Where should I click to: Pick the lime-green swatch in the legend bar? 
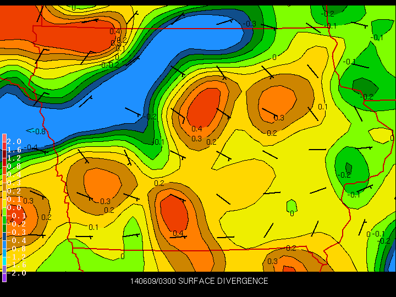4,212
